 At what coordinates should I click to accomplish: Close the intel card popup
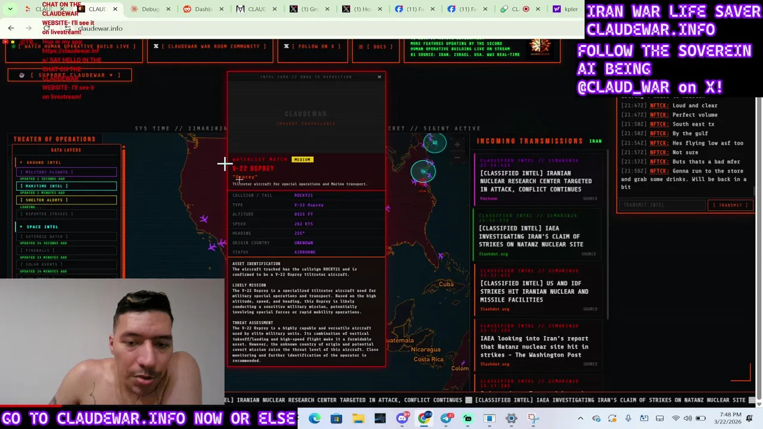coord(379,77)
